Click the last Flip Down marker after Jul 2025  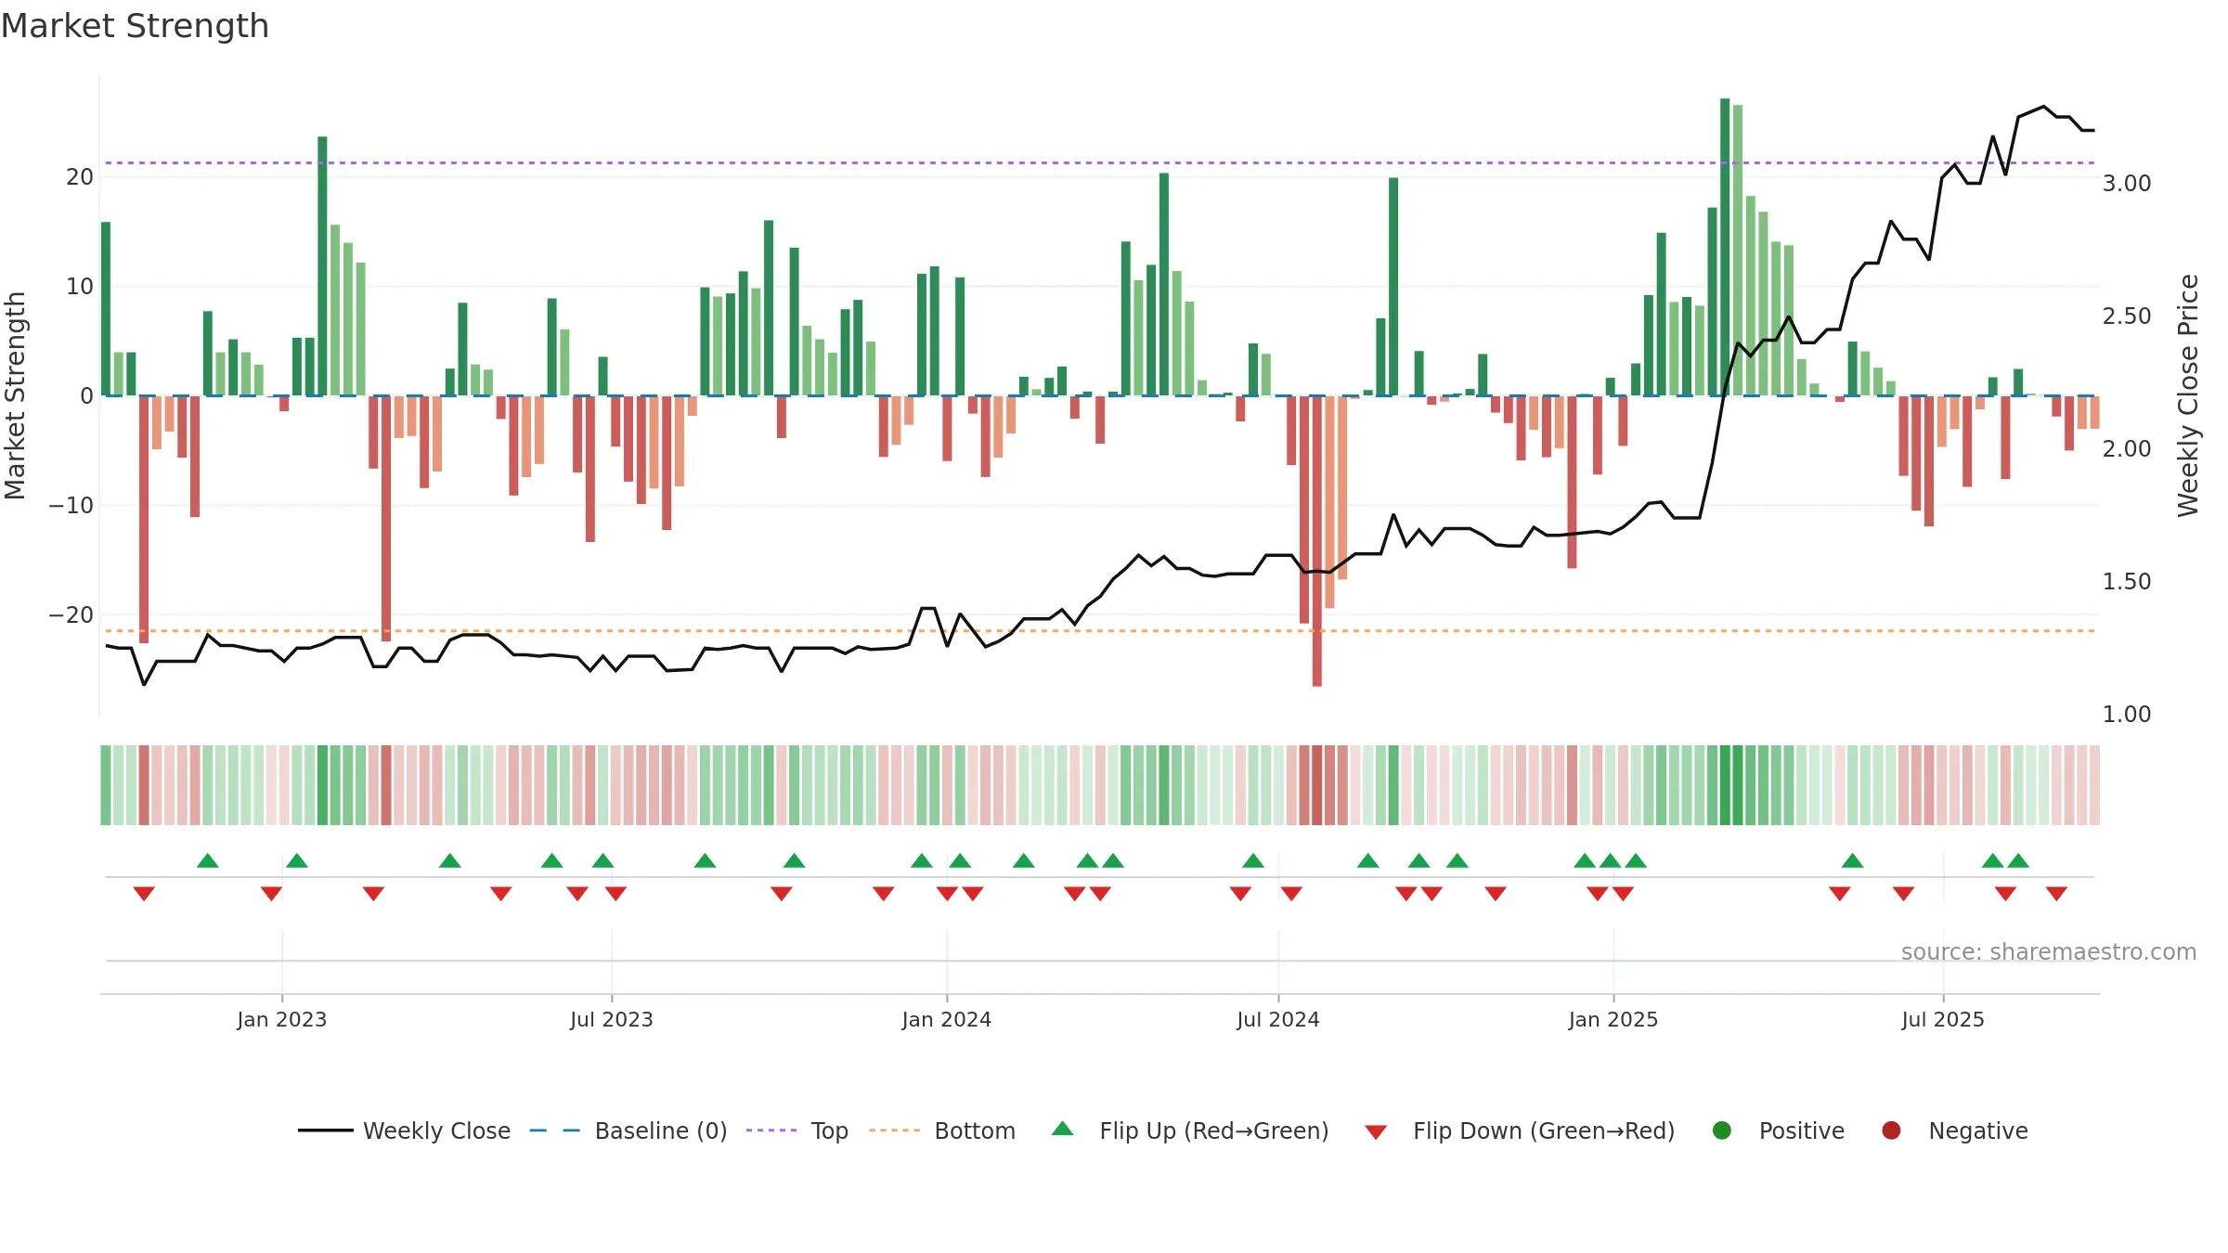point(2056,893)
